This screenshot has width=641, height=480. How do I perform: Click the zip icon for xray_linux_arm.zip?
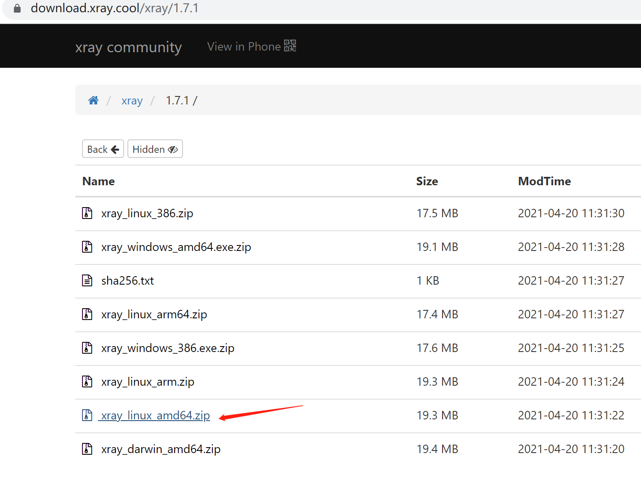[x=87, y=381]
